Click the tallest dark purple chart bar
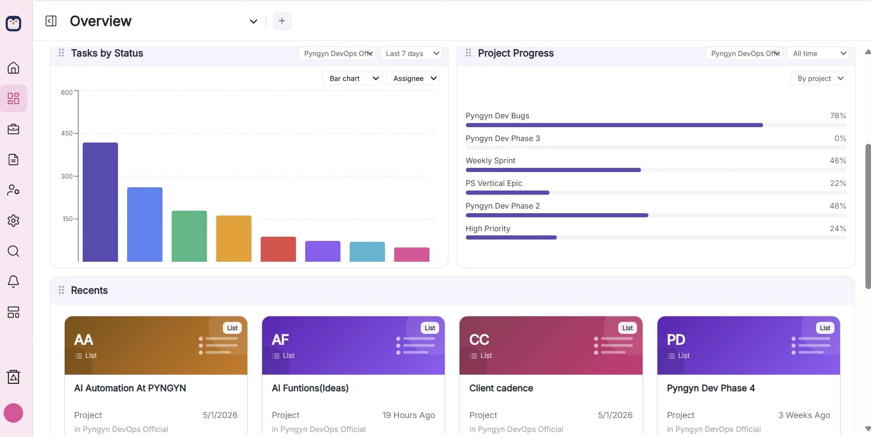Viewport: 871px width, 437px height. click(x=100, y=202)
